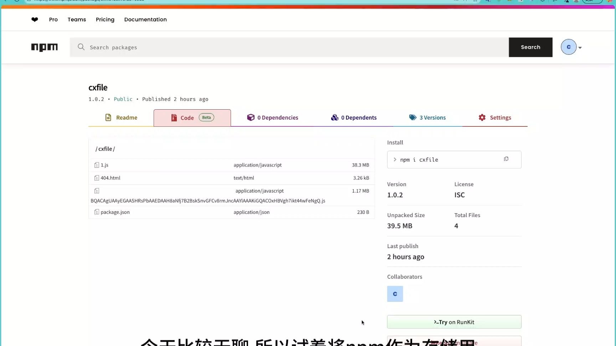Switch to the Code tab

click(192, 118)
